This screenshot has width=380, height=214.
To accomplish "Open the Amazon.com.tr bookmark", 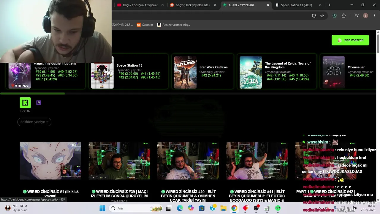I will point(173,25).
